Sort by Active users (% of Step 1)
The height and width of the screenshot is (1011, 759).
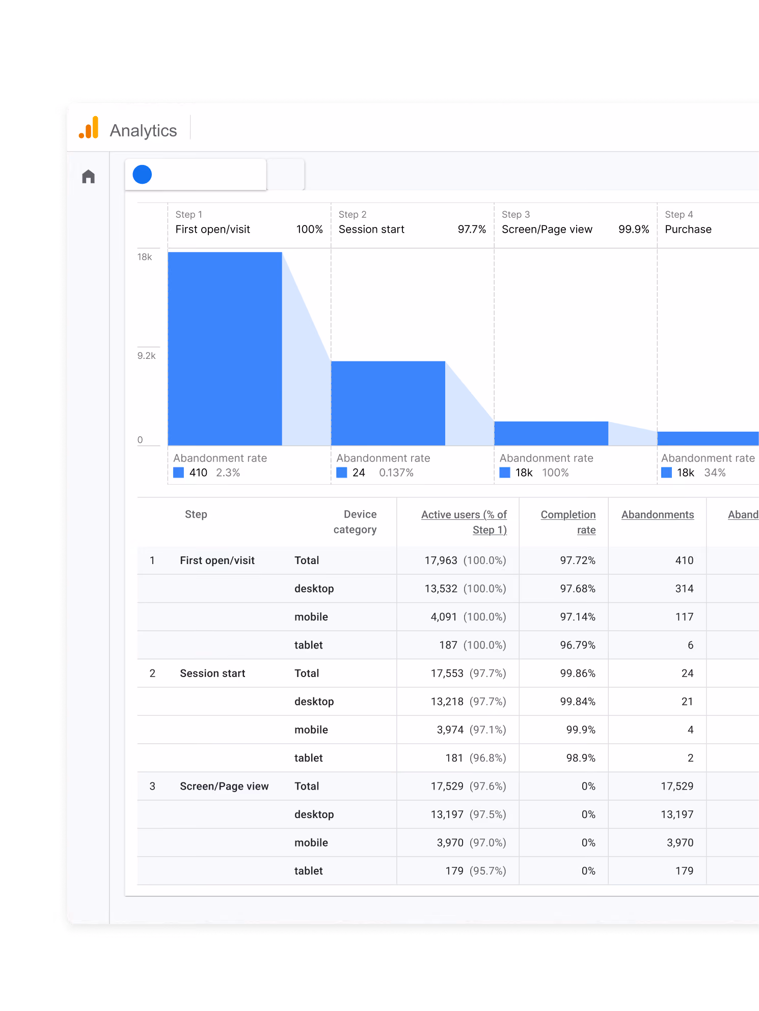coord(464,522)
